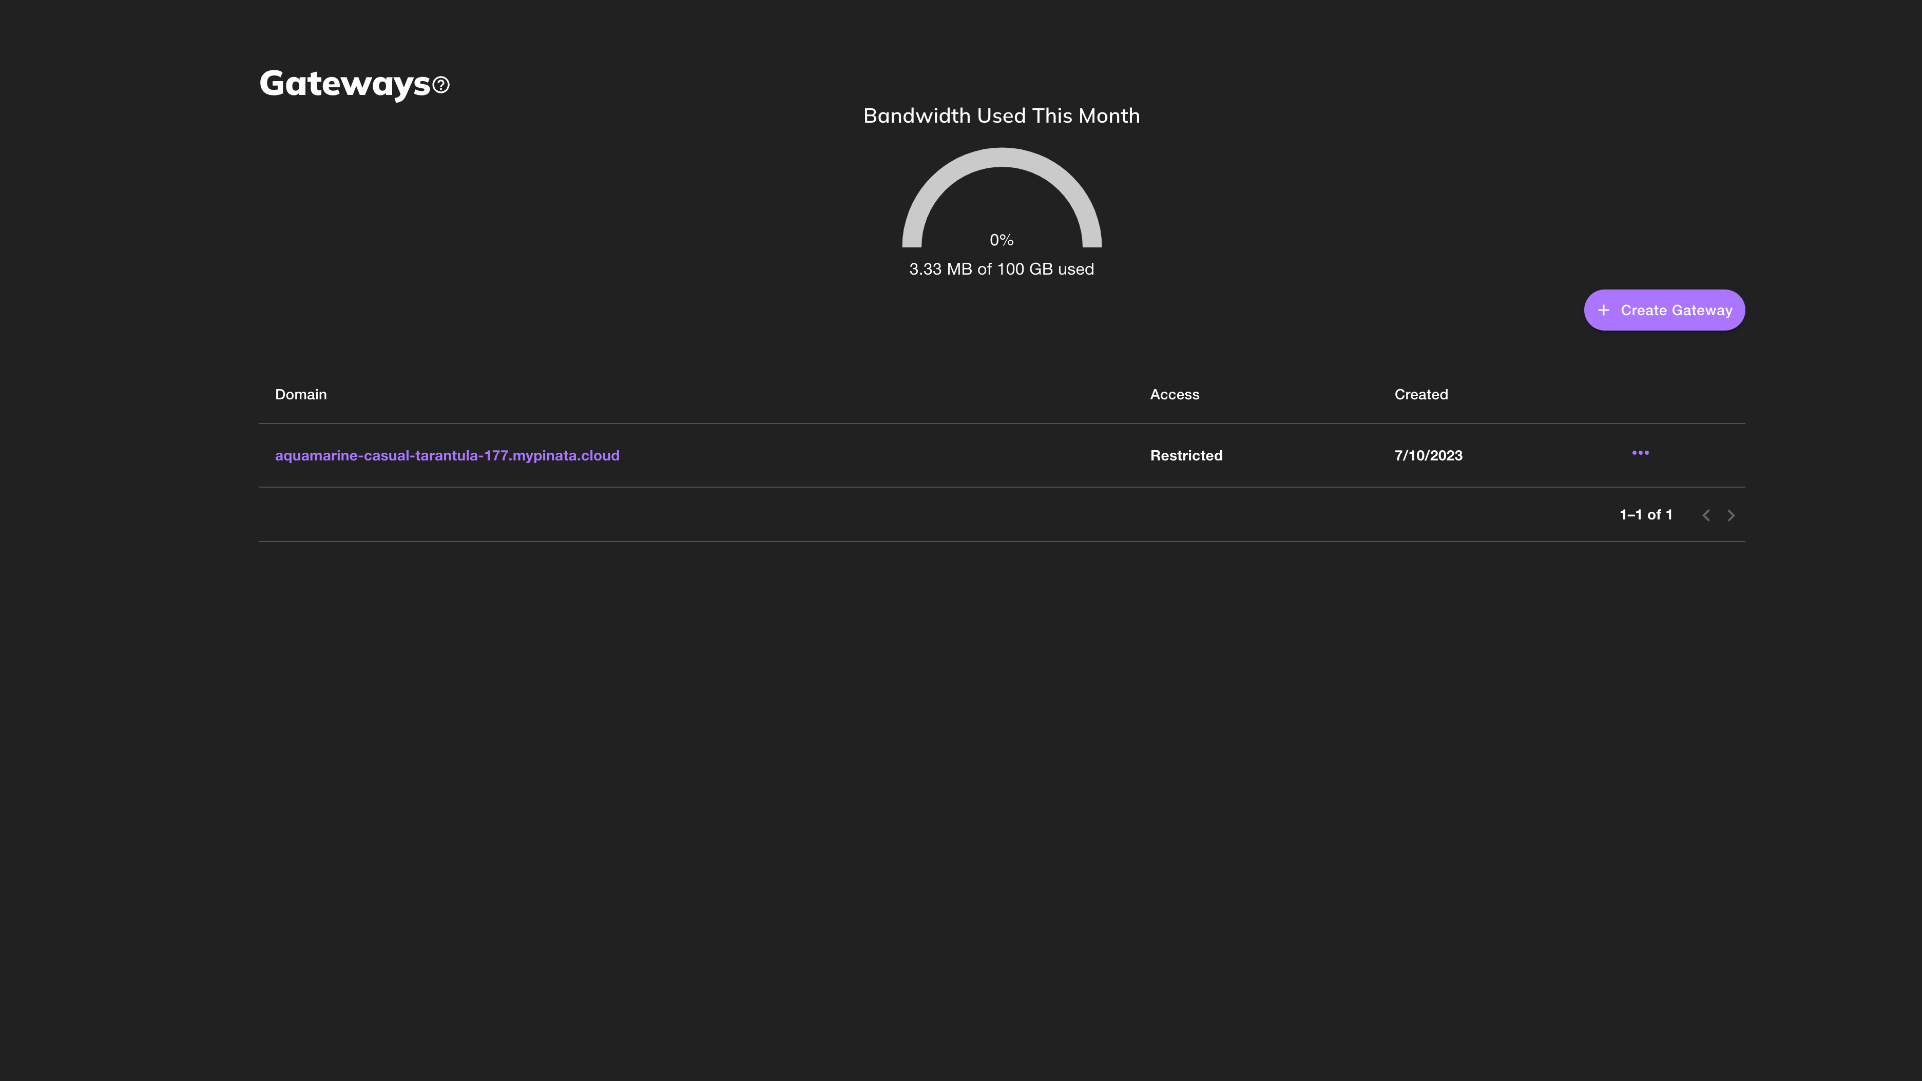Click the Access column header
The height and width of the screenshot is (1081, 1922).
[1175, 395]
